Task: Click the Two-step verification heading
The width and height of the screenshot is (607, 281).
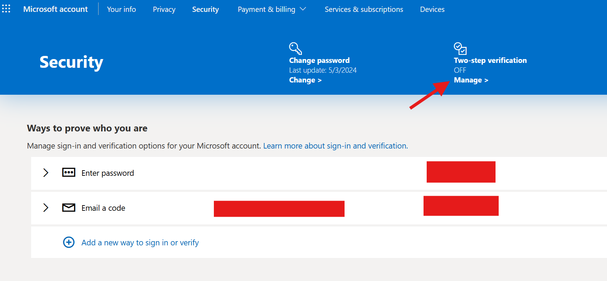Action: (x=490, y=60)
